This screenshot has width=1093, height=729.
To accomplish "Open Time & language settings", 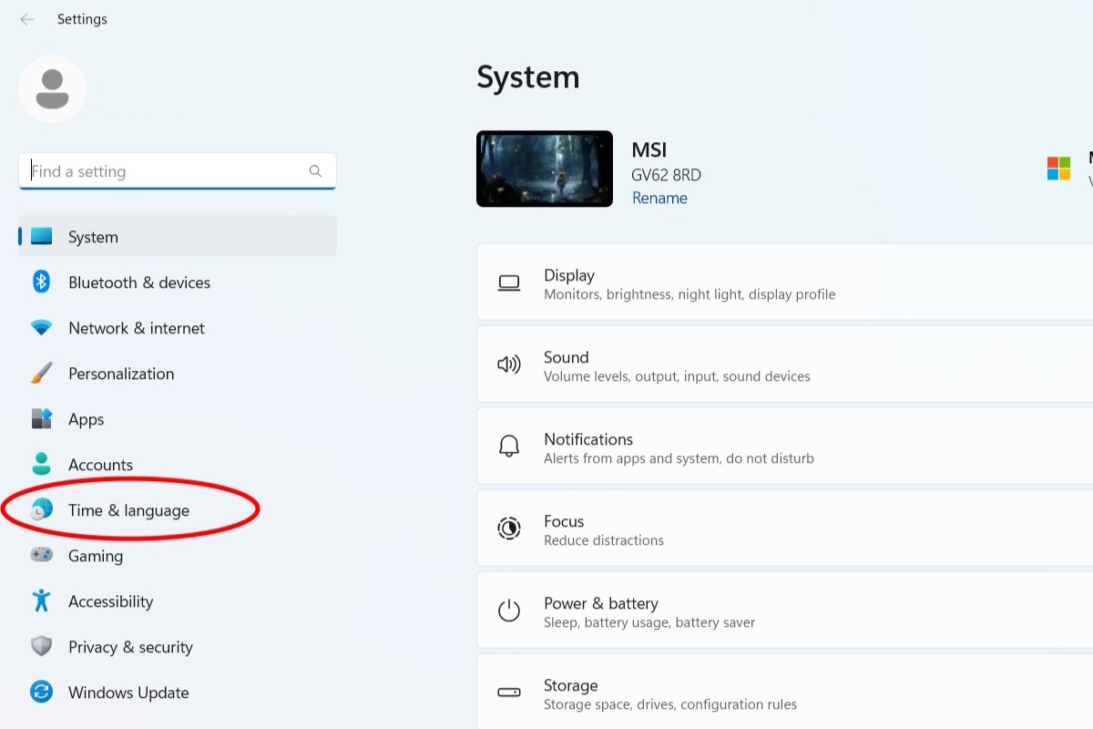I will click(x=178, y=509).
